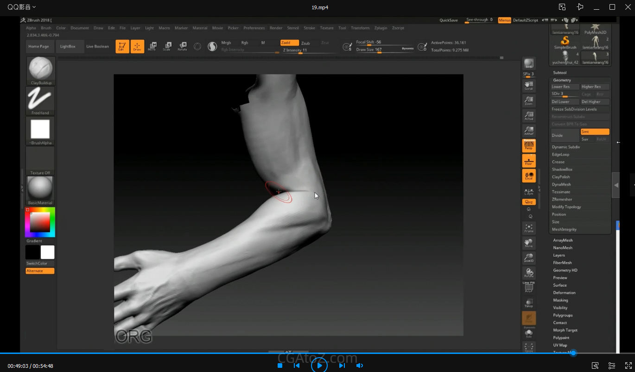Disable the Smt smoothing option

point(595,132)
